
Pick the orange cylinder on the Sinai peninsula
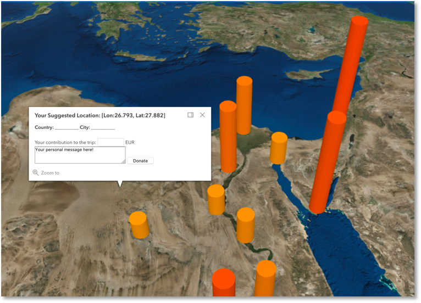coord(279,147)
